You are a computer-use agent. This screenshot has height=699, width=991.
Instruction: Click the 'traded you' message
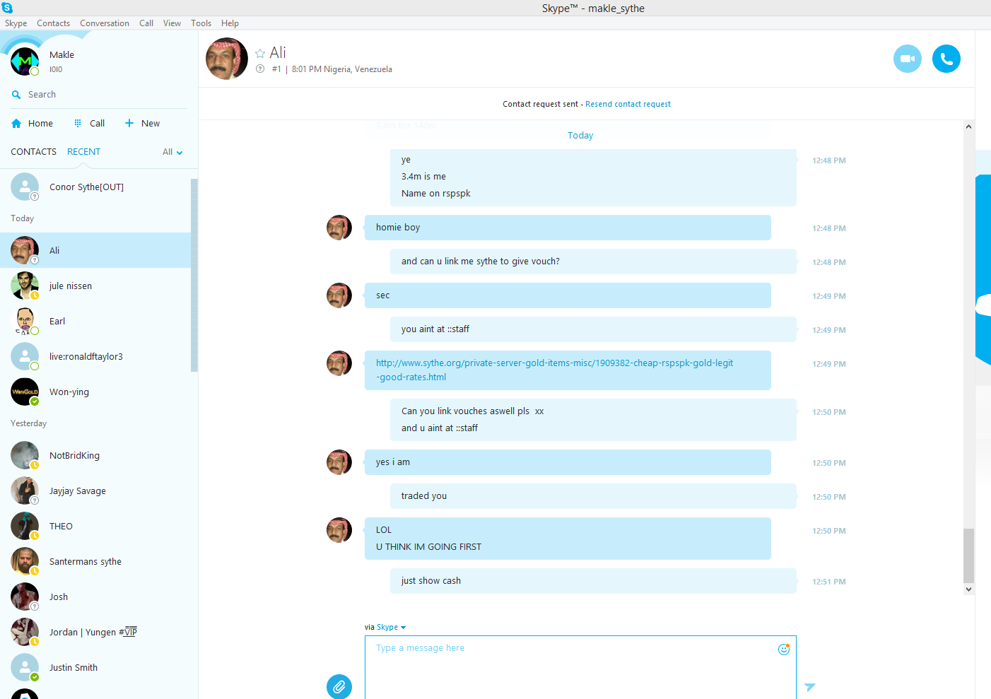(593, 496)
